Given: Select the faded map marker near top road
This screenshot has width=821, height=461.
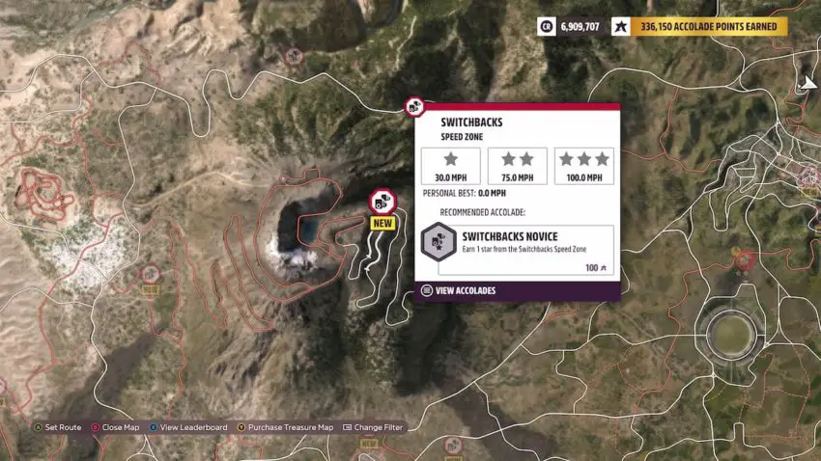Looking at the screenshot, I should [294, 56].
